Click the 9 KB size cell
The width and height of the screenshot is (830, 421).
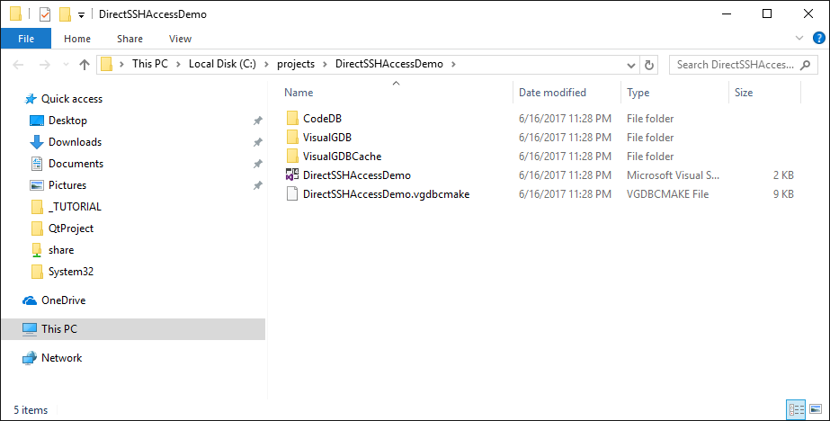pos(783,194)
